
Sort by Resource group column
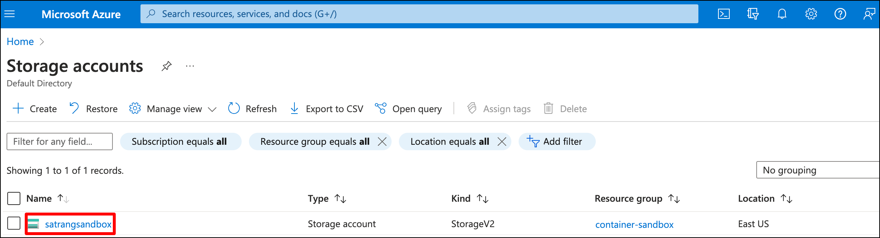point(637,198)
